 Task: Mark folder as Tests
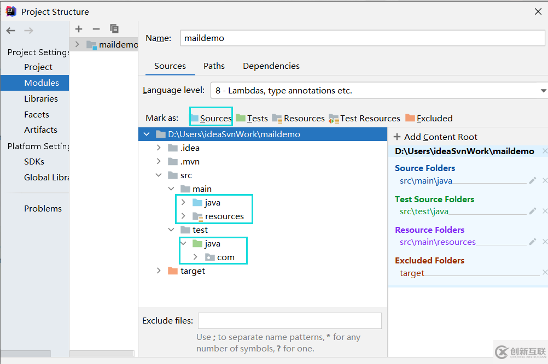252,118
